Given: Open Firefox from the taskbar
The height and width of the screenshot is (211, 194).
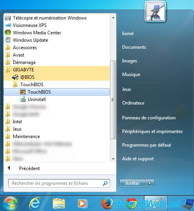Looking at the screenshot, I should 107,203.
